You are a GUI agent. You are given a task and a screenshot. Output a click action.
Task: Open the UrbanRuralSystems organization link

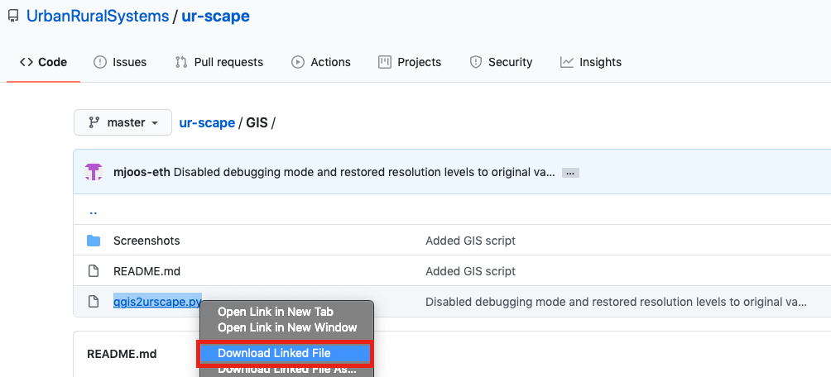[x=98, y=17]
